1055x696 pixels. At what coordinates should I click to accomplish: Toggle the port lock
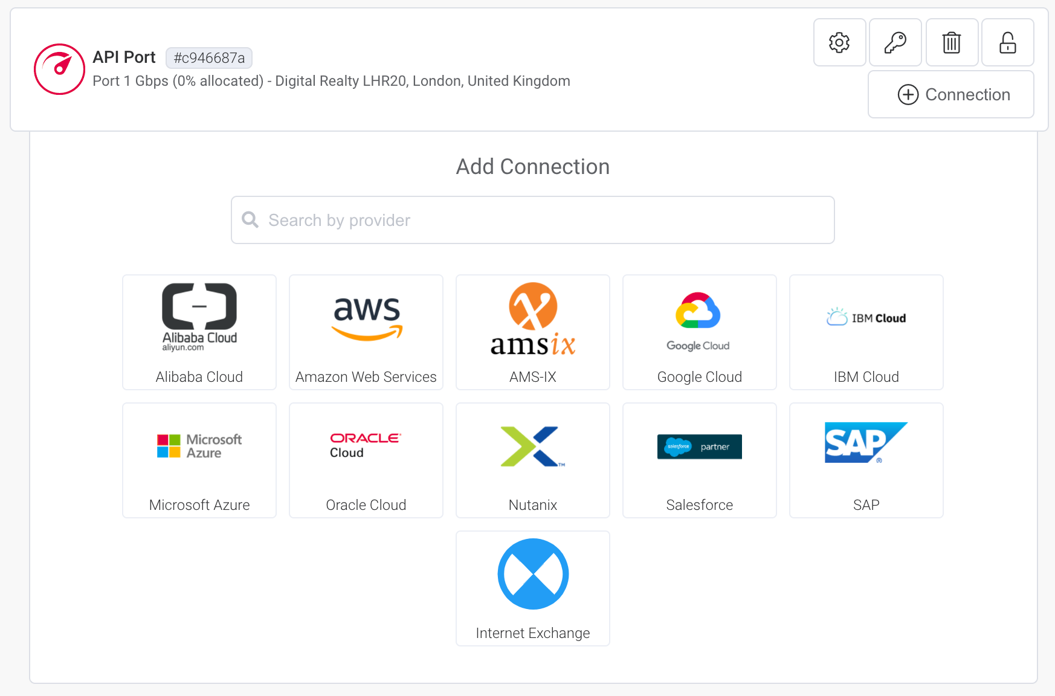(1008, 42)
